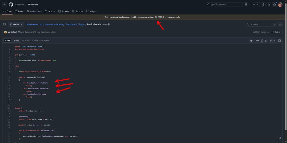Click 'case ServiceType.Executable:' code line

[x=36, y=88]
